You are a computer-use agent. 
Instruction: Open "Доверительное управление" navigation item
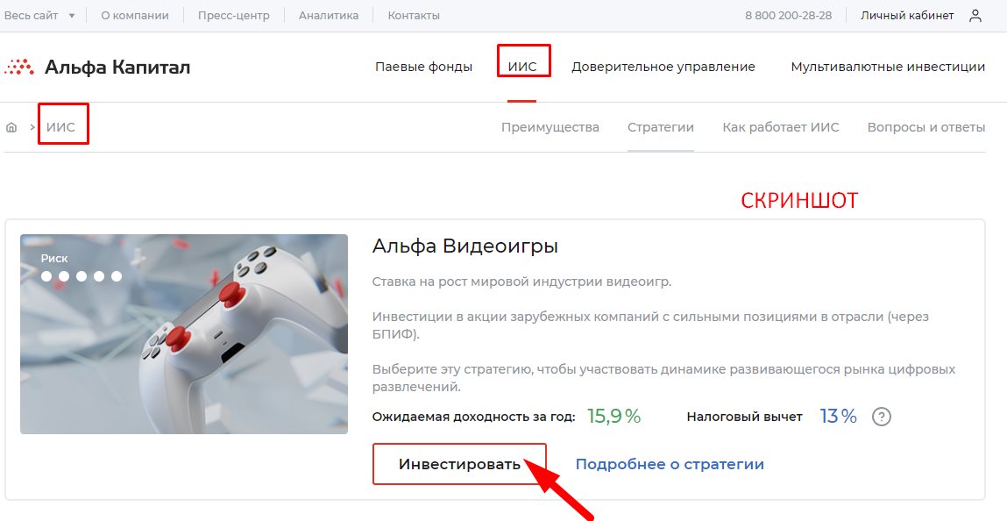pos(663,67)
